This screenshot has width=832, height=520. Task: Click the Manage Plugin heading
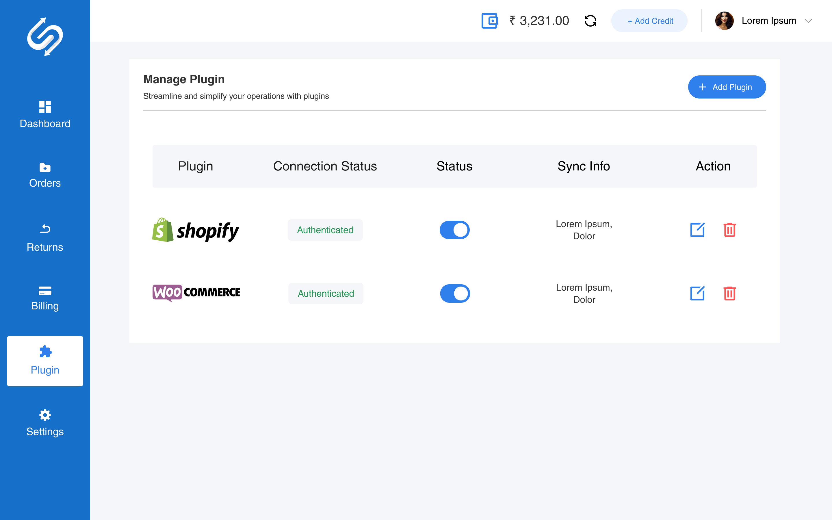[184, 79]
